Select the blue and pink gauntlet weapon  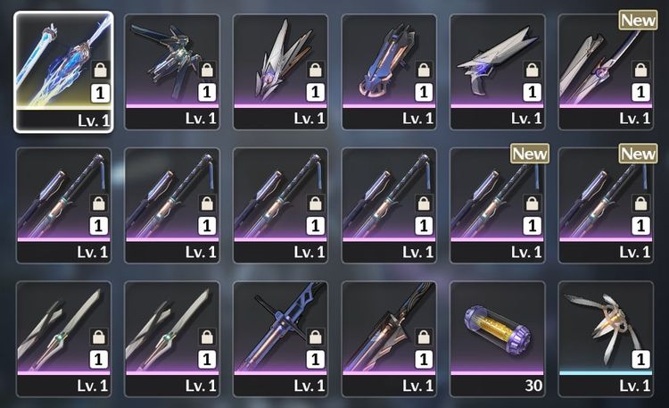coord(389,71)
